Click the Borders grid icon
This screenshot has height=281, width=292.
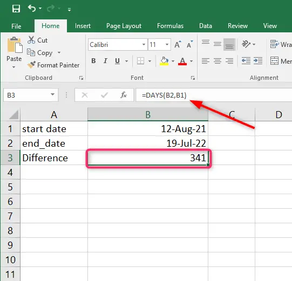point(140,60)
